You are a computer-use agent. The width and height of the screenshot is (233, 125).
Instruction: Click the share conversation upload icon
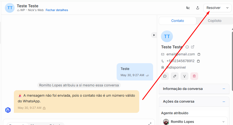coord(198,8)
